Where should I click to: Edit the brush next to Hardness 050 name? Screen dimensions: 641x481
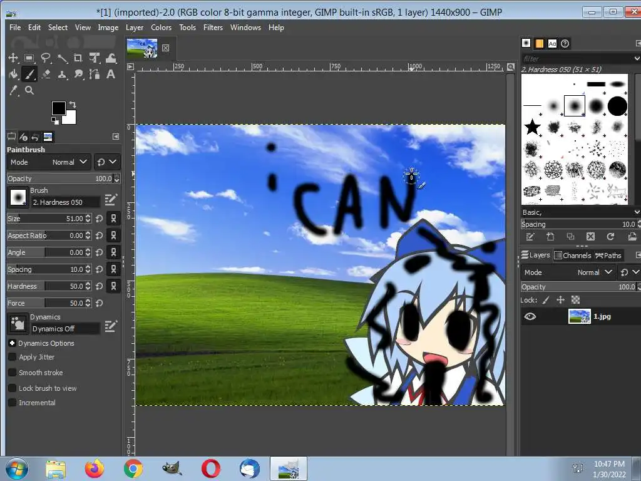click(x=111, y=200)
